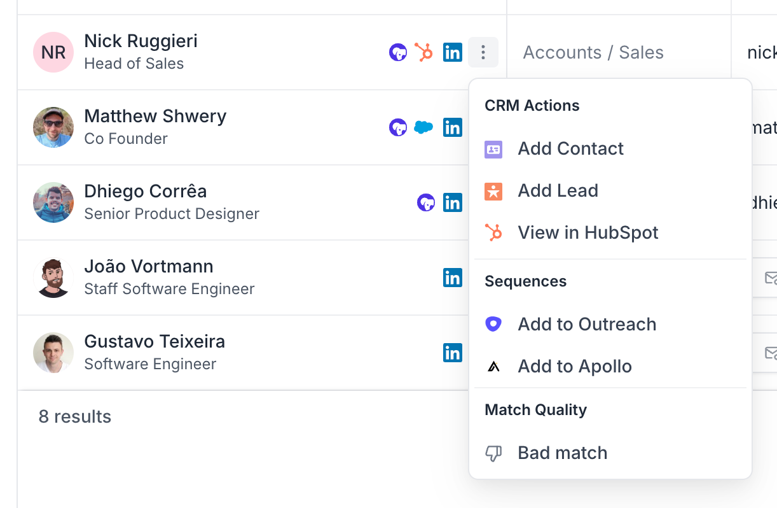Viewport: 777px width, 508px height.
Task: Open Nick Ruggieri's LinkedIn profile icon
Action: click(453, 52)
